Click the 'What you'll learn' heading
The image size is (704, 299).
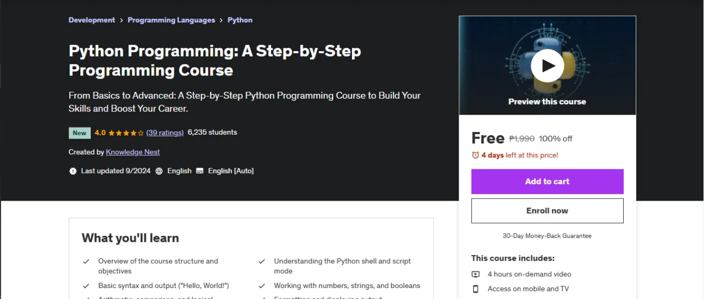(x=130, y=238)
